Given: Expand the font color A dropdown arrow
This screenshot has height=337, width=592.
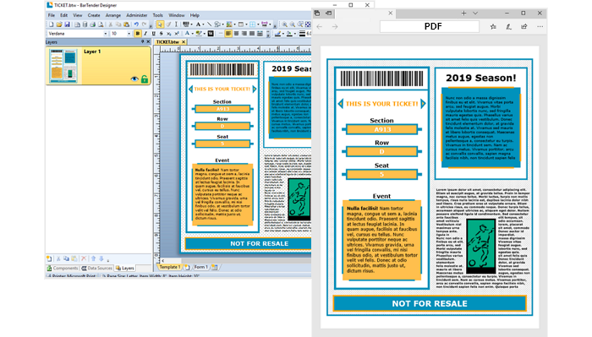Looking at the screenshot, I should (193, 34).
